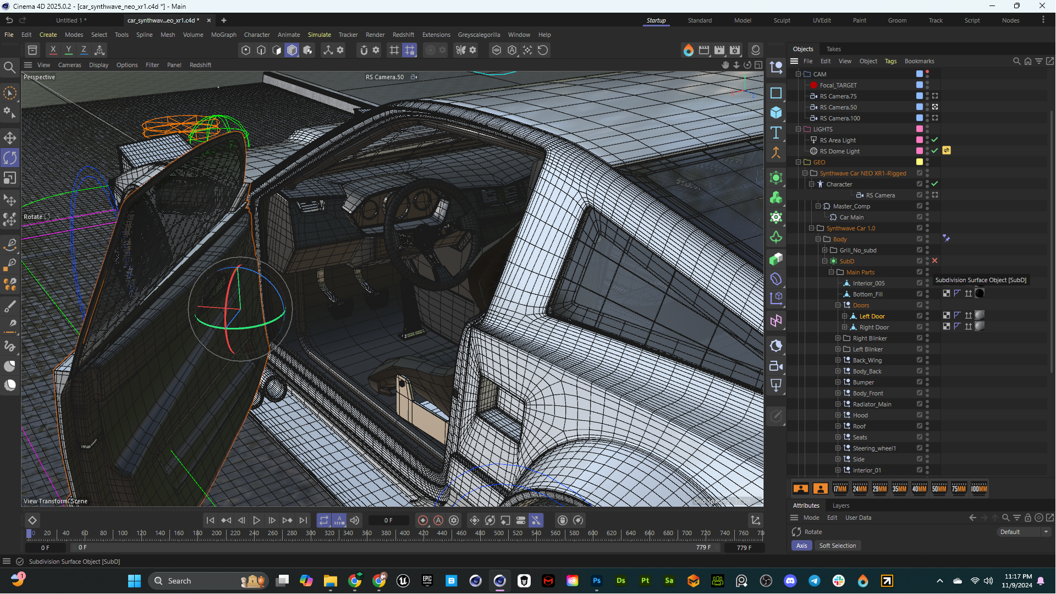The width and height of the screenshot is (1056, 594).
Task: Disable the RS Dome Light checkmark
Action: (x=934, y=151)
